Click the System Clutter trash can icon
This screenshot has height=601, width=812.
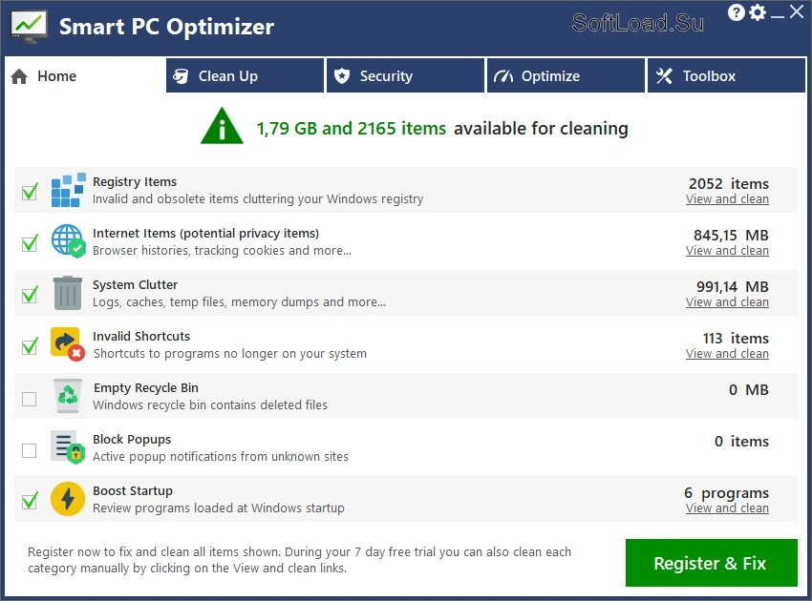(x=68, y=293)
